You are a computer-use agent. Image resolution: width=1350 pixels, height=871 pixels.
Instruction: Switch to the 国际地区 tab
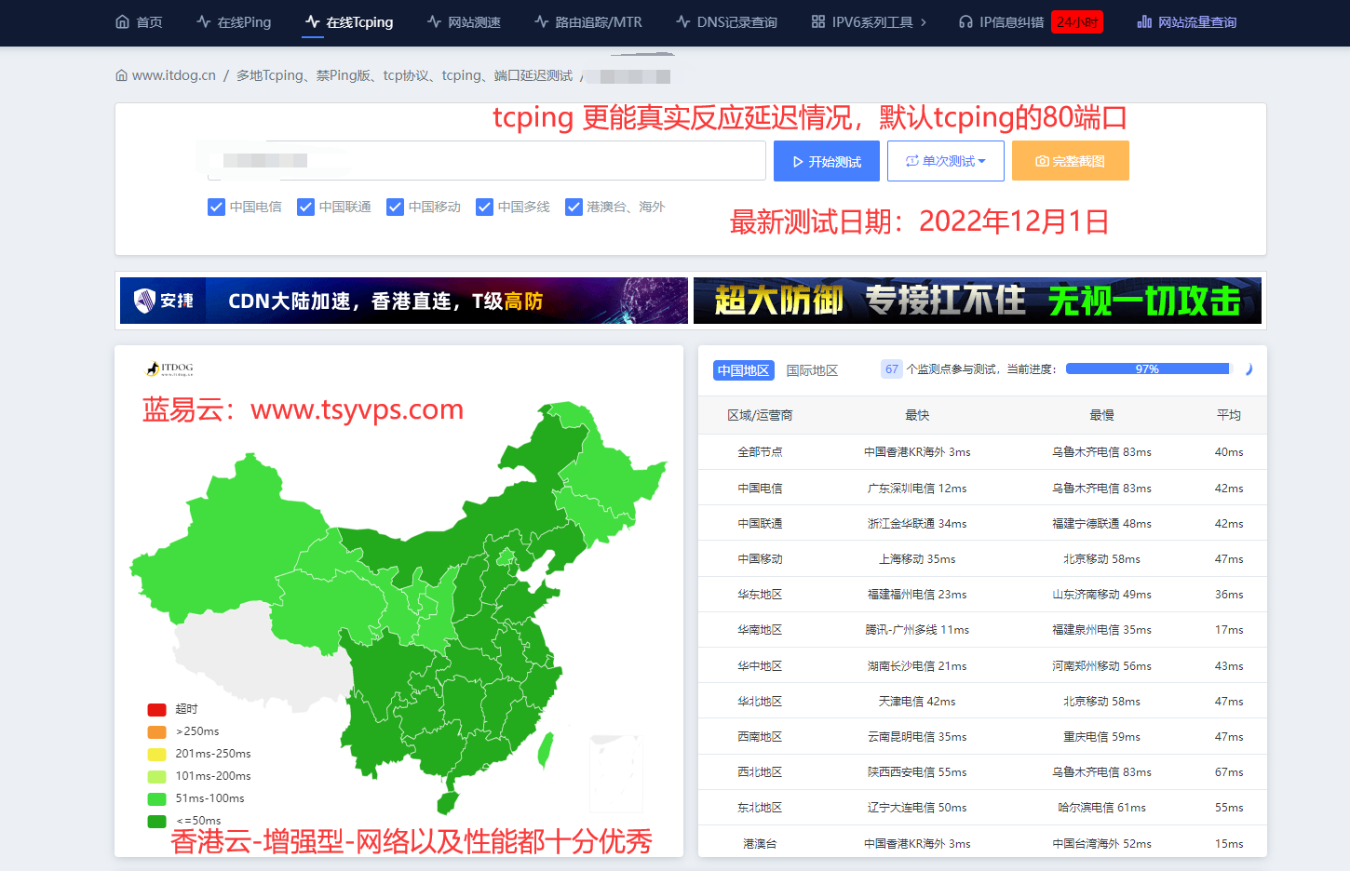tap(812, 370)
